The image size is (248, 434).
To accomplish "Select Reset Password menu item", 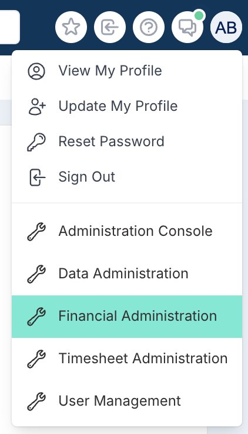I will 127,142.
